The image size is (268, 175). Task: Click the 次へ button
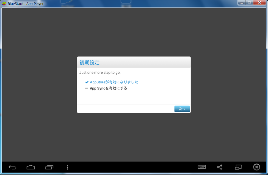coord(182,109)
